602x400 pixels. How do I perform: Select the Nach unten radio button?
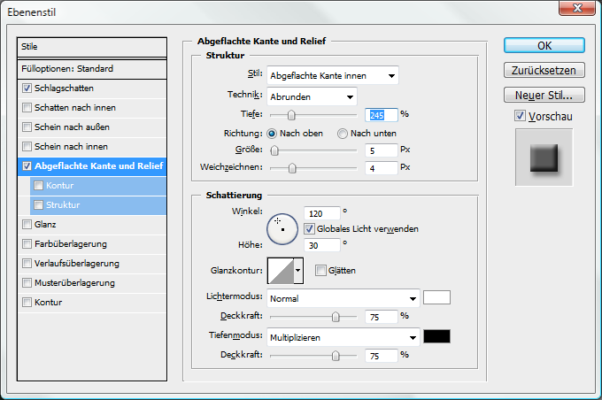pyautogui.click(x=342, y=134)
